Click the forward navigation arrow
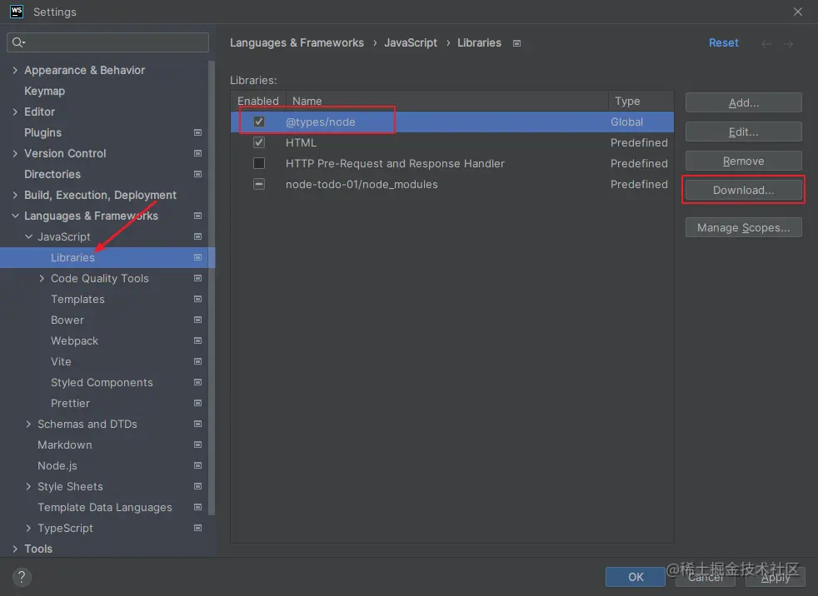This screenshot has height=596, width=818. (788, 44)
